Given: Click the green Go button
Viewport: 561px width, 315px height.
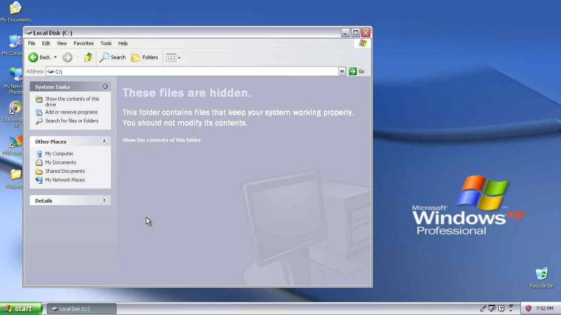Looking at the screenshot, I should (x=357, y=71).
